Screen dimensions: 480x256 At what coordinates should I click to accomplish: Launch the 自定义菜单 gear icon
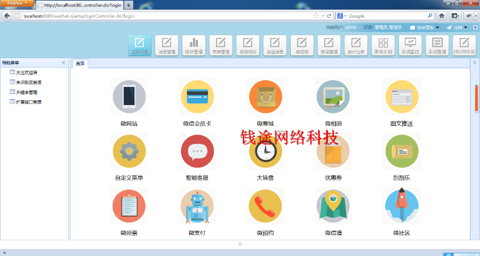click(129, 151)
